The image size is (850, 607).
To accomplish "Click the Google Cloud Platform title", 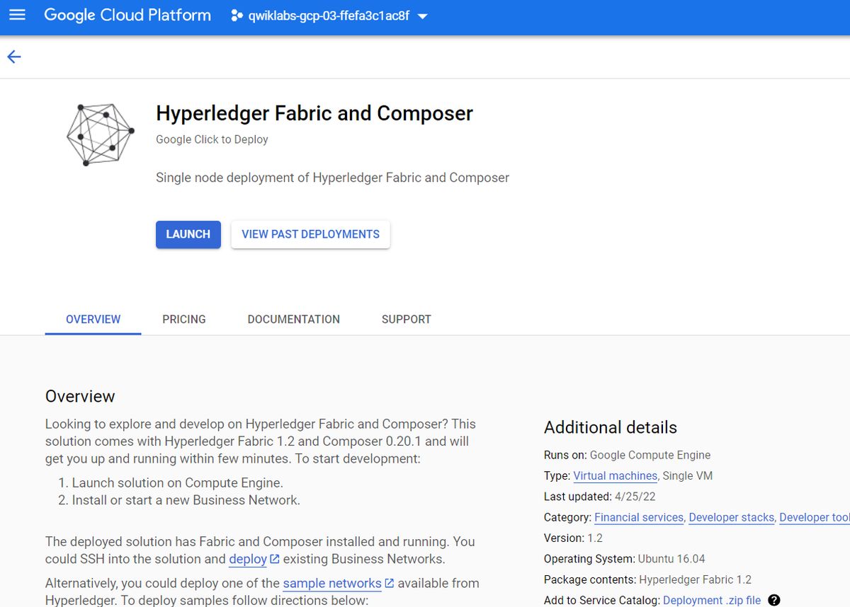I will (127, 15).
